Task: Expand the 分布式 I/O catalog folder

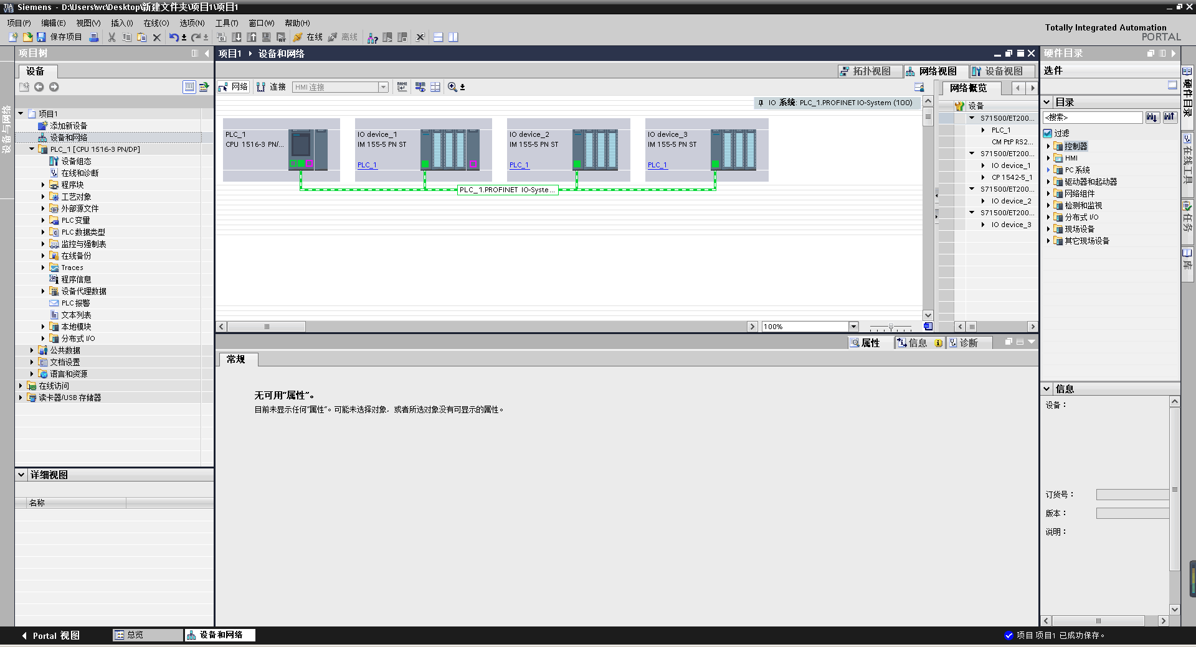Action: coord(1048,217)
